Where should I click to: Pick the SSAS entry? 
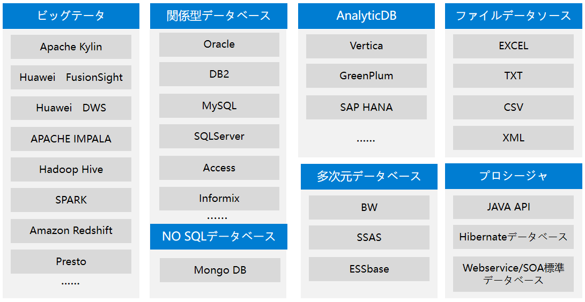(x=369, y=238)
